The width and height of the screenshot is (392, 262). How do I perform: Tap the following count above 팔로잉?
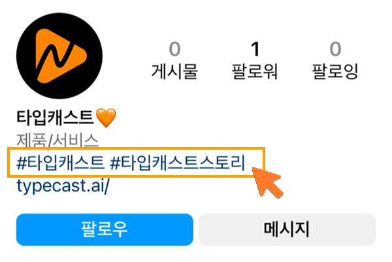[335, 49]
